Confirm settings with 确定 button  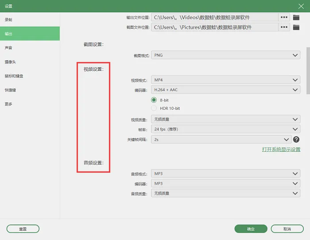click(251, 229)
